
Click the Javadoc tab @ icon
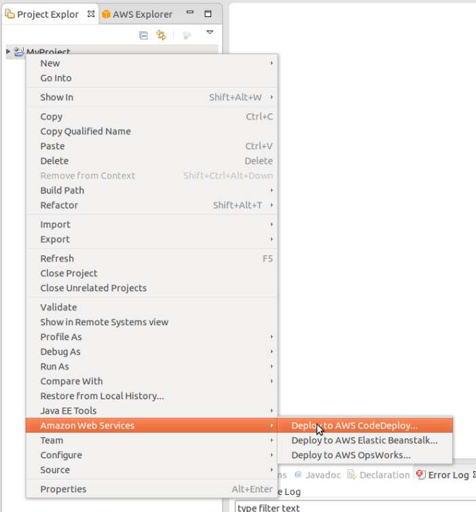tap(297, 475)
